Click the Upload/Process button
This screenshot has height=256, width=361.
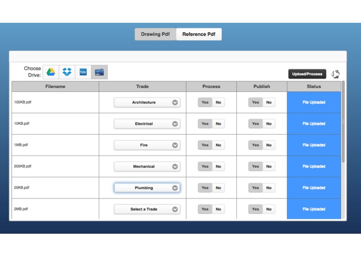307,74
